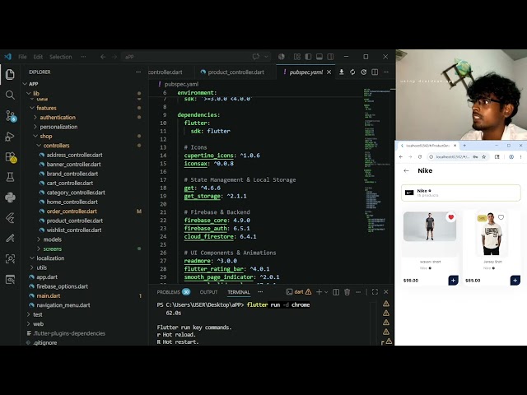
Task: Add a new terminal with plus icon
Action: point(319,292)
